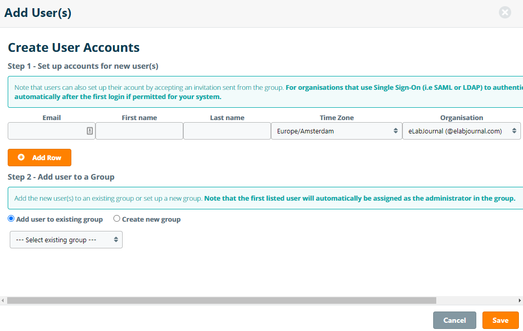Click into the Last name field
The width and height of the screenshot is (523, 331).
227,131
